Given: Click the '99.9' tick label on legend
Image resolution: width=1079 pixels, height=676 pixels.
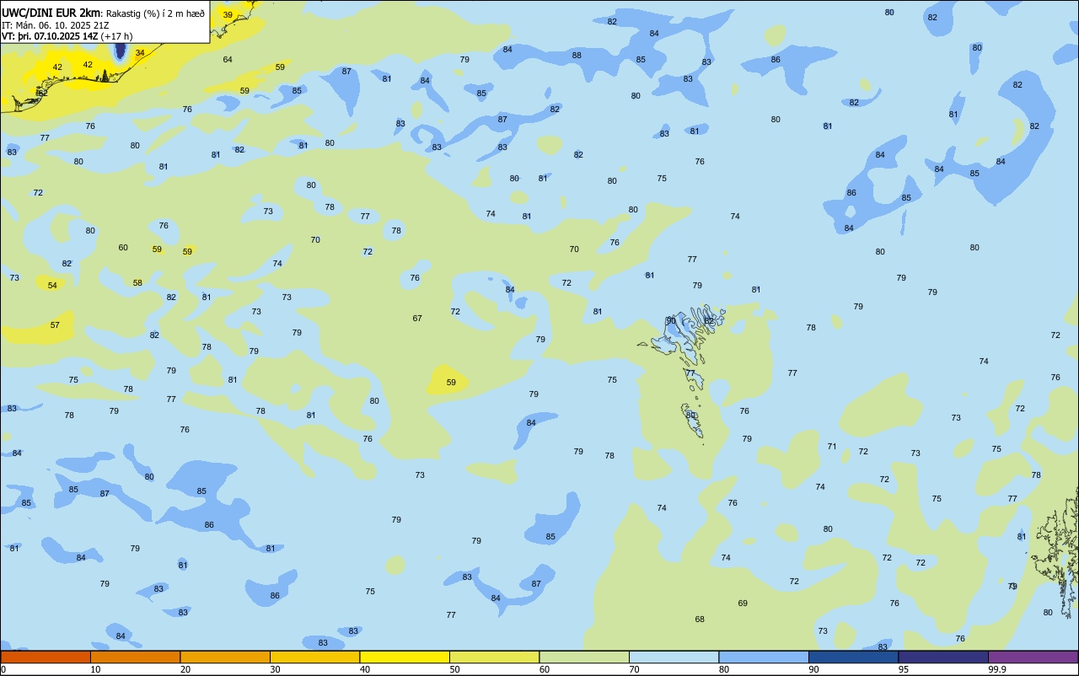Looking at the screenshot, I should [997, 669].
